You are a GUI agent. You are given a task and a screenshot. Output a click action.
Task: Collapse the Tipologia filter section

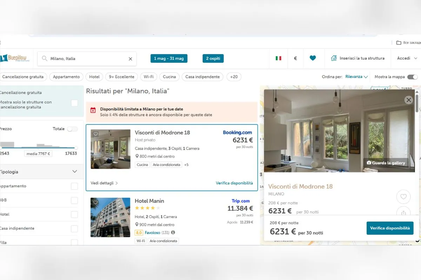pyautogui.click(x=74, y=172)
